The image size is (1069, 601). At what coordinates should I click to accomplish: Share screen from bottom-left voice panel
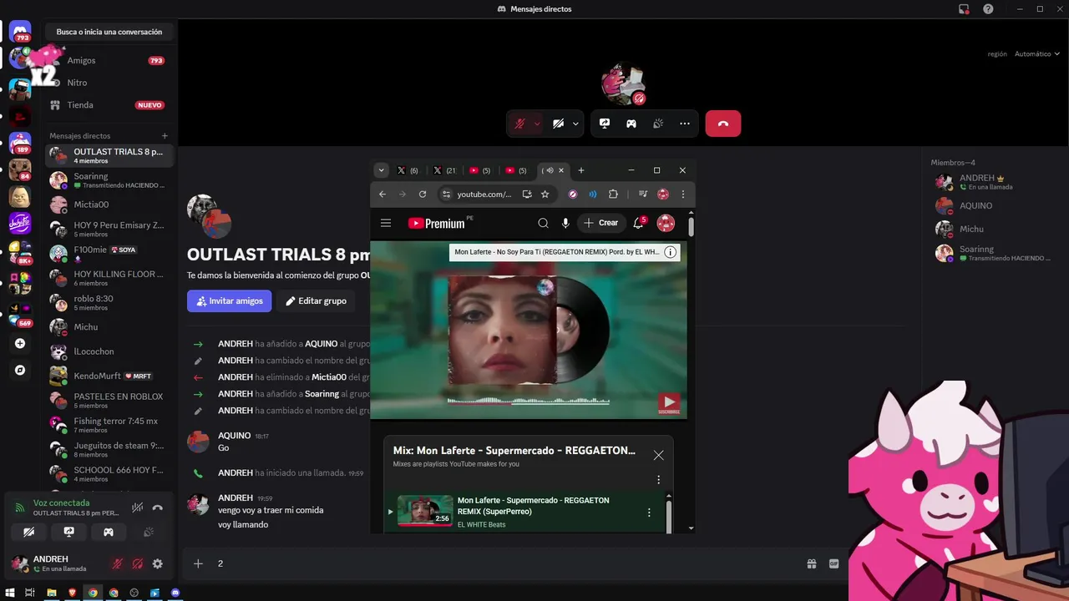pyautogui.click(x=69, y=532)
